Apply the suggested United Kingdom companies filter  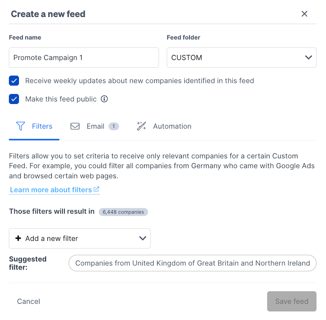(x=192, y=263)
